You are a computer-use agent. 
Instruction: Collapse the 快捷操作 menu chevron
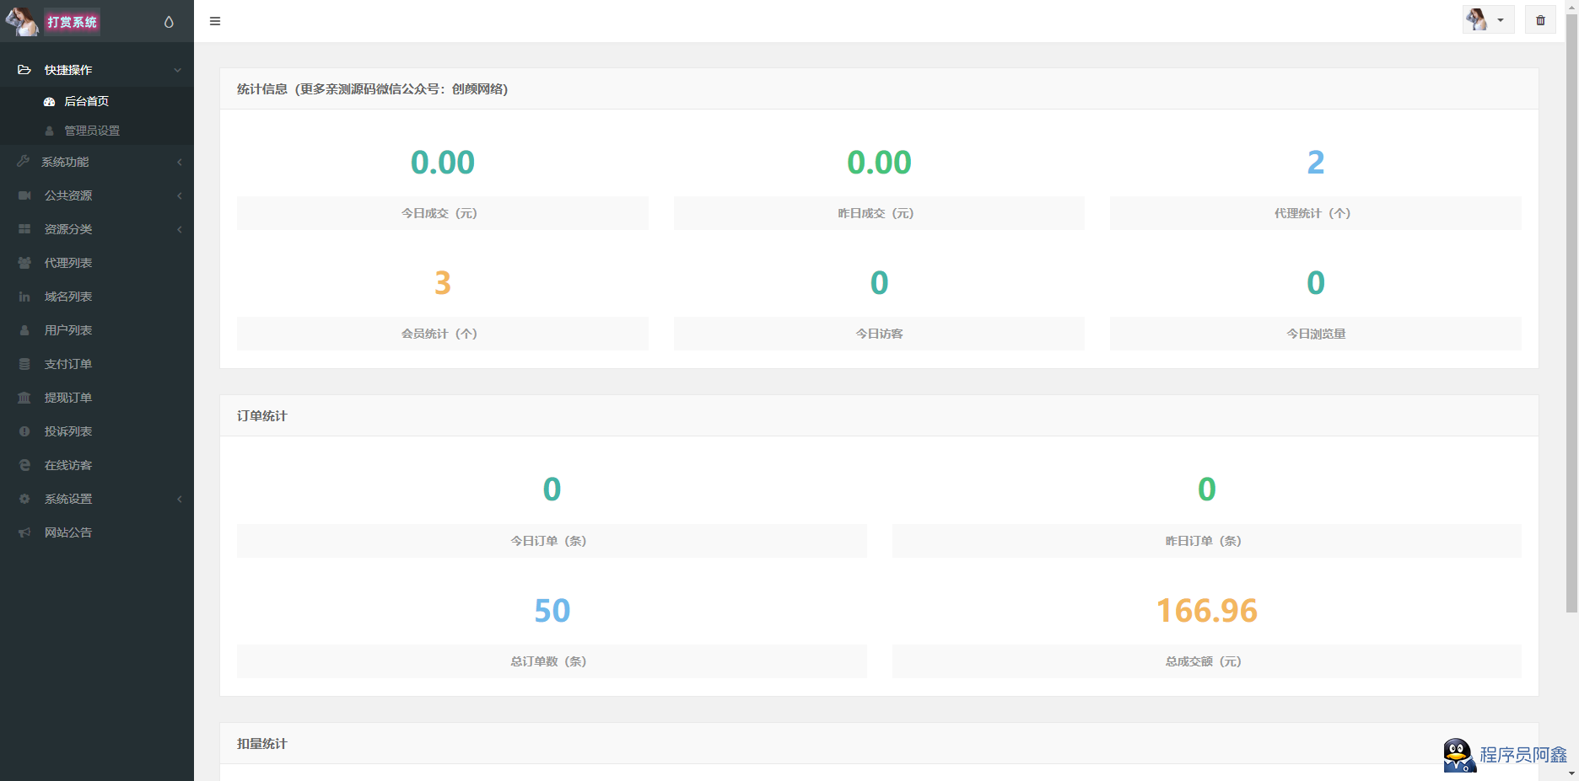(177, 70)
